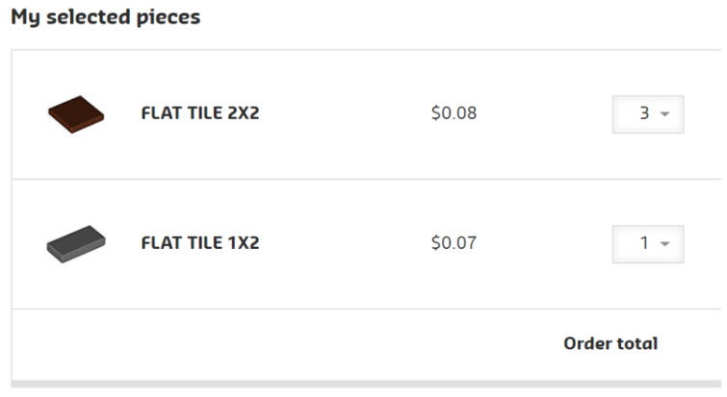Click the number 3 in quantity box
Viewport: 727px width, 397px height.
pos(644,113)
